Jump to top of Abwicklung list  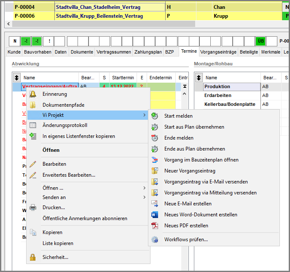(x=185, y=86)
